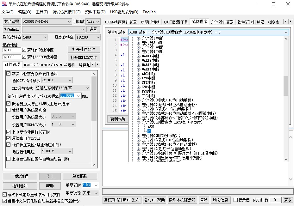Viewport: 294px width, 206px height.
Task: Collapse the 定时器0(测量脉宽-INT0高电平宽度) node
Action: tap(138, 122)
